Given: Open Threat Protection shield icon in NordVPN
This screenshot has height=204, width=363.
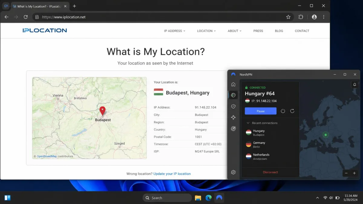Looking at the screenshot, I should pyautogui.click(x=233, y=106).
